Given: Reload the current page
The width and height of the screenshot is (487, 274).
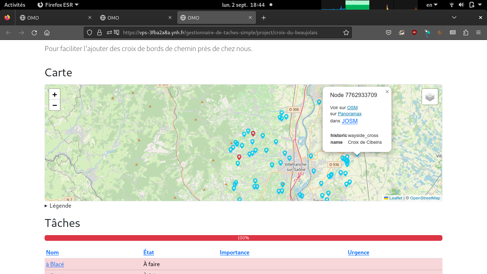Looking at the screenshot, I should click(34, 32).
